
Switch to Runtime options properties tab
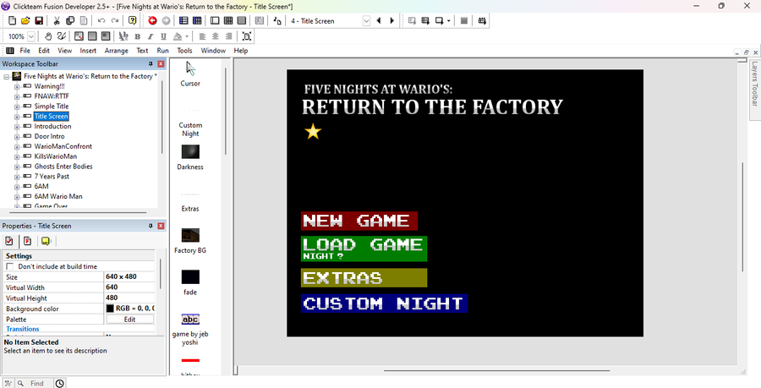point(27,241)
